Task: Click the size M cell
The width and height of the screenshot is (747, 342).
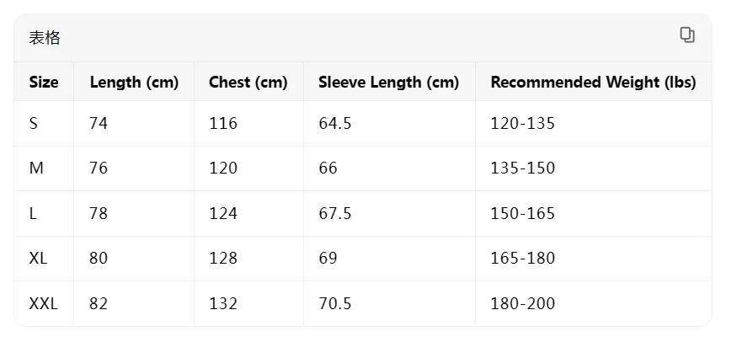Action: (x=36, y=168)
